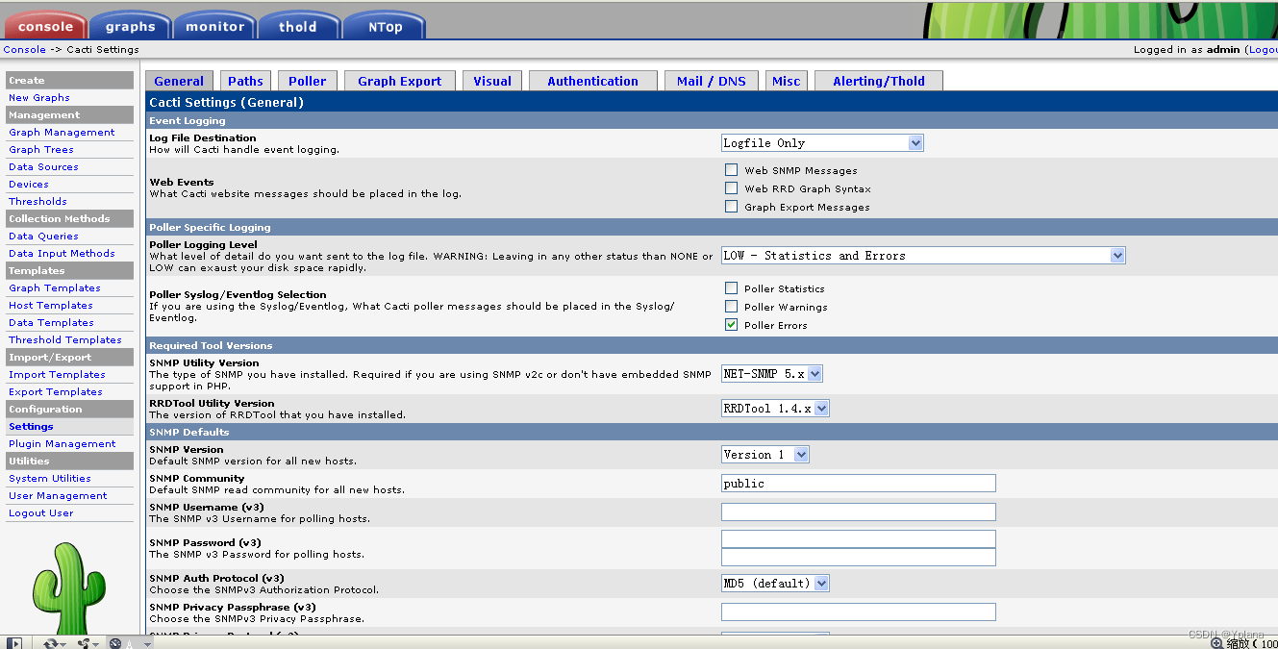This screenshot has width=1278, height=649.
Task: Click the refresh arrows icon in bottom toolbar
Action: (x=51, y=643)
